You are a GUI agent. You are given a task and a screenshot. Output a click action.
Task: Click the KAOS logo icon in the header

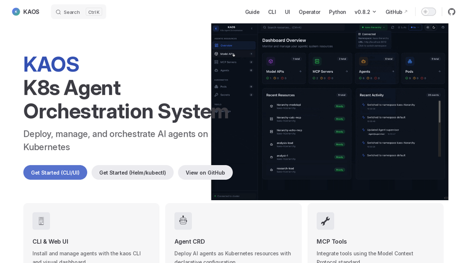coord(16,12)
